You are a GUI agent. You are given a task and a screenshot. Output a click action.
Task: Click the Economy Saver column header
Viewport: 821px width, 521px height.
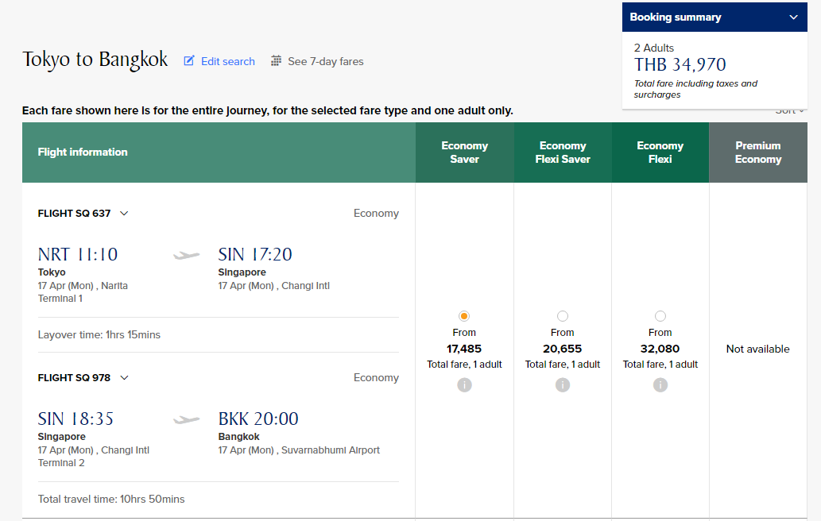point(464,152)
